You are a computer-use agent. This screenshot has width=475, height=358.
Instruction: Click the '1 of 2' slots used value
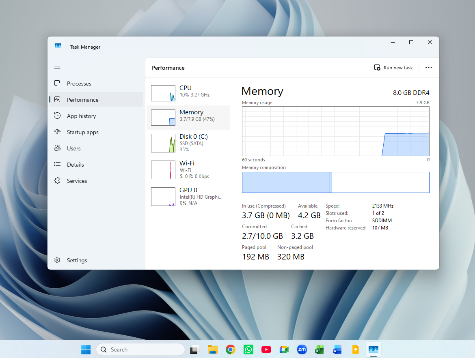click(x=378, y=213)
